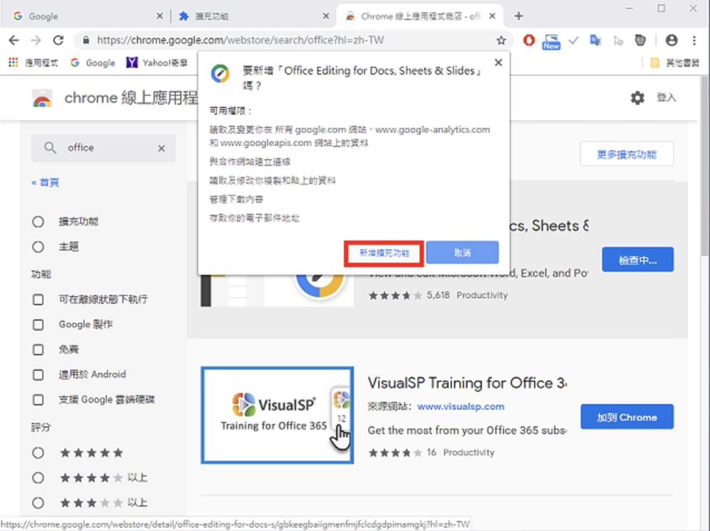
Task: Click the '16' rating count for VisualSP
Action: (432, 453)
